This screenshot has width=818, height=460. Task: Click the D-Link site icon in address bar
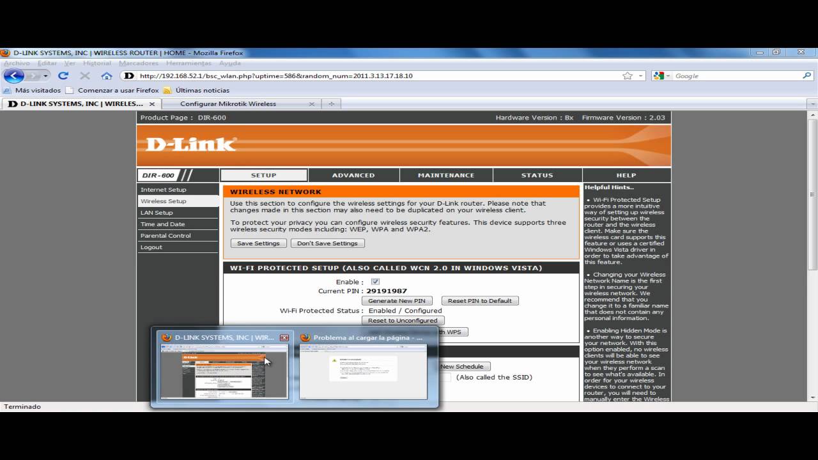point(129,76)
